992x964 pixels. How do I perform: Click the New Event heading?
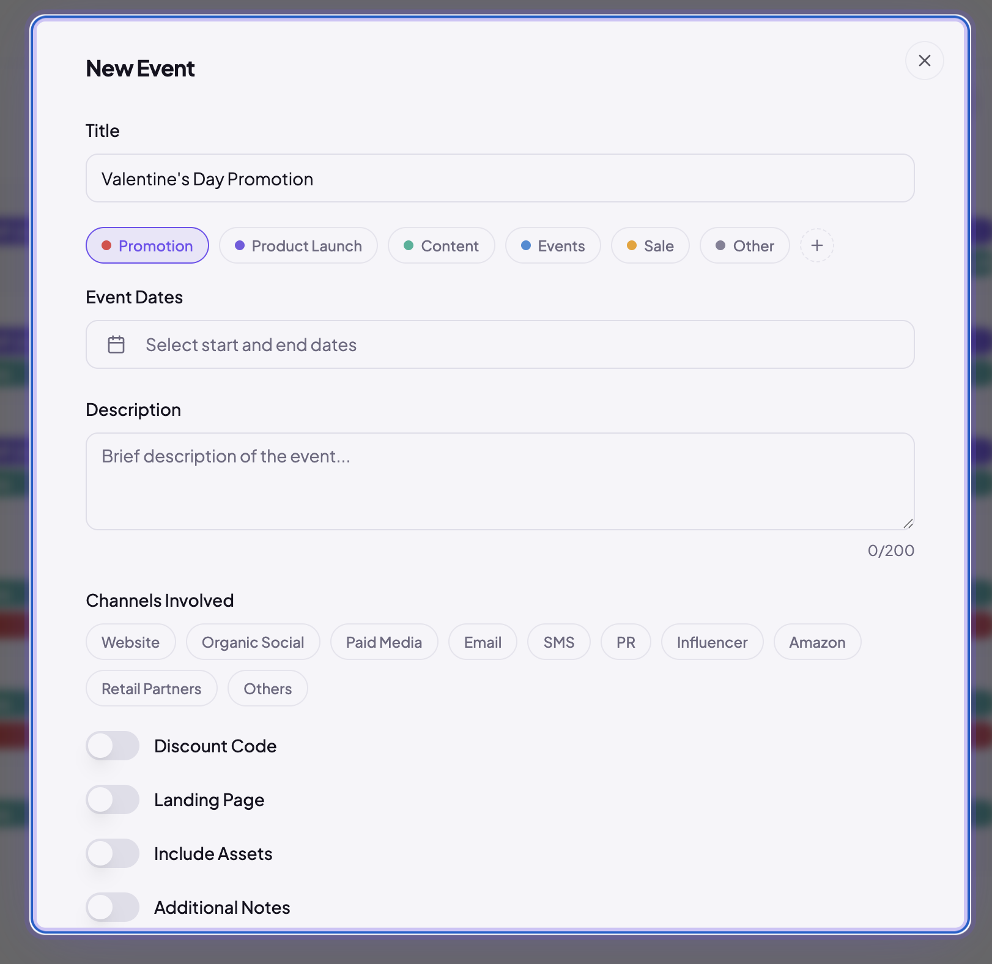[140, 69]
